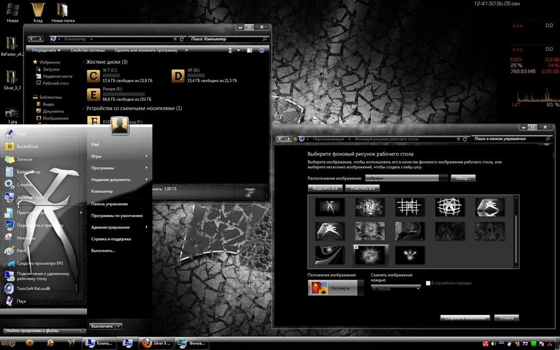
Task: Select the Silver_X_7 desktop icon
Action: (12, 80)
